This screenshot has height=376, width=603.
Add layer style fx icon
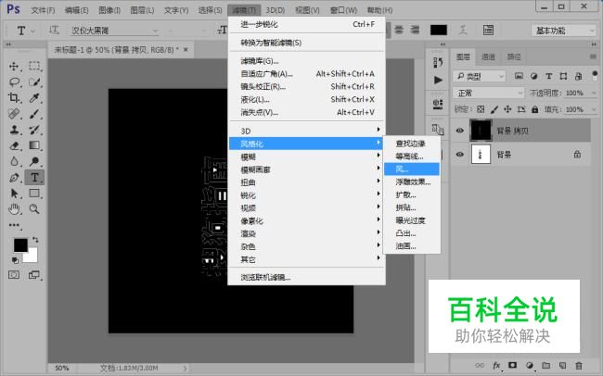(496, 365)
